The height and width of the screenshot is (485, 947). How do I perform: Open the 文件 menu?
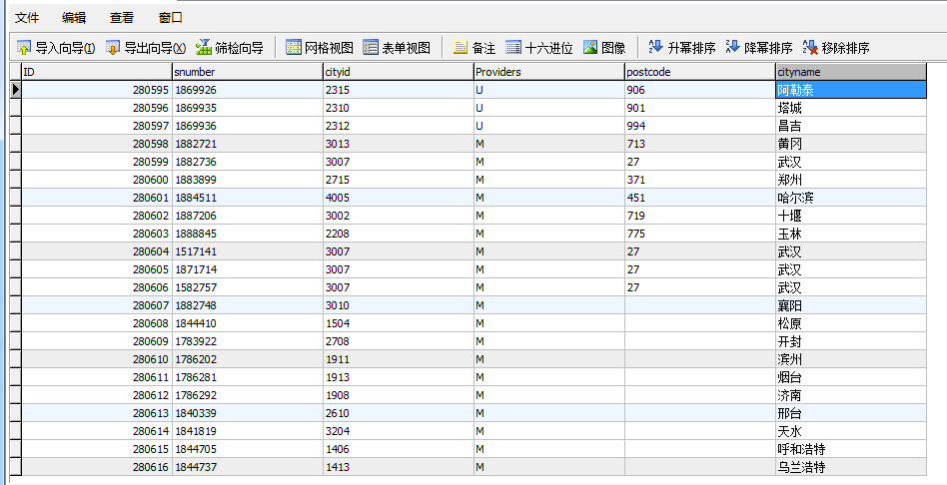pyautogui.click(x=27, y=18)
